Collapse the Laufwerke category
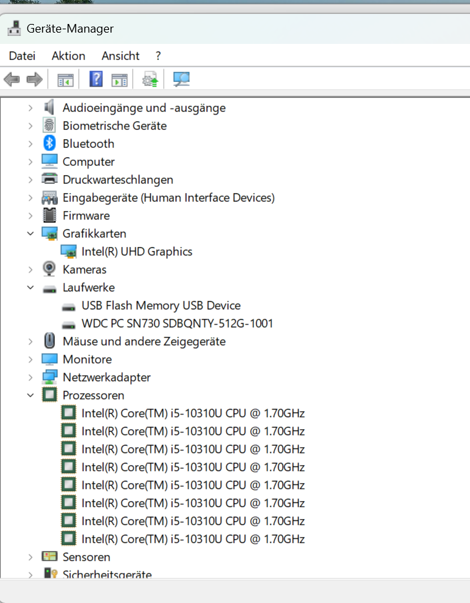This screenshot has height=603, width=470. point(31,288)
